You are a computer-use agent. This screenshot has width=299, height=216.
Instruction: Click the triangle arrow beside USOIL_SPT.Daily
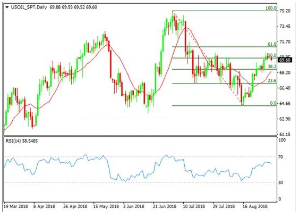(x=7, y=7)
